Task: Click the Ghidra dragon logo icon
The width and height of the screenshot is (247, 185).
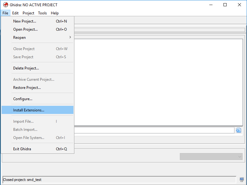Action: point(6,5)
